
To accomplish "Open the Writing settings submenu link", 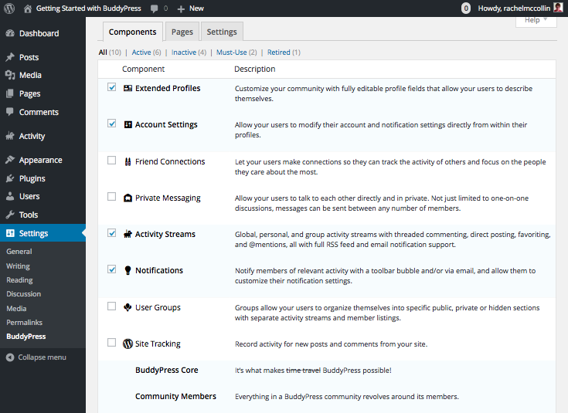I will pos(18,266).
